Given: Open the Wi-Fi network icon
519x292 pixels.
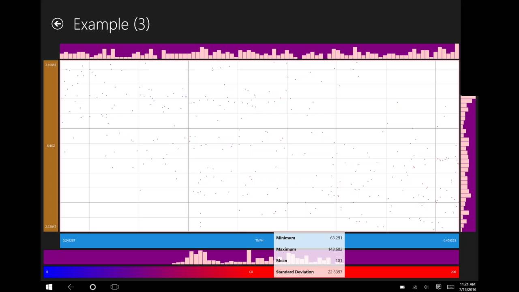Looking at the screenshot, I should point(414,287).
